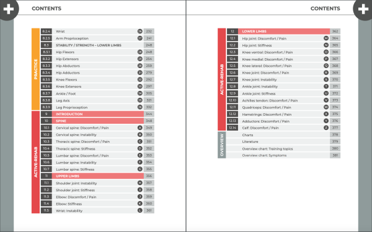Open Achilles tendon: Discomfort / Pain entry
This screenshot has width=372, height=232.
[270, 100]
